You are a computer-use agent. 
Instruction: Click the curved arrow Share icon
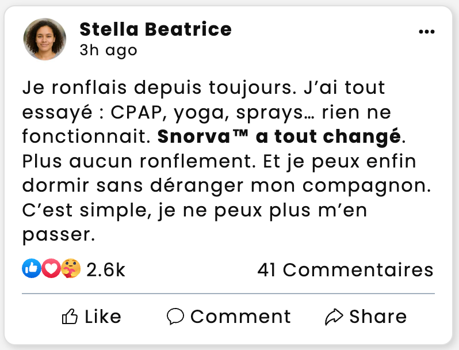point(334,316)
